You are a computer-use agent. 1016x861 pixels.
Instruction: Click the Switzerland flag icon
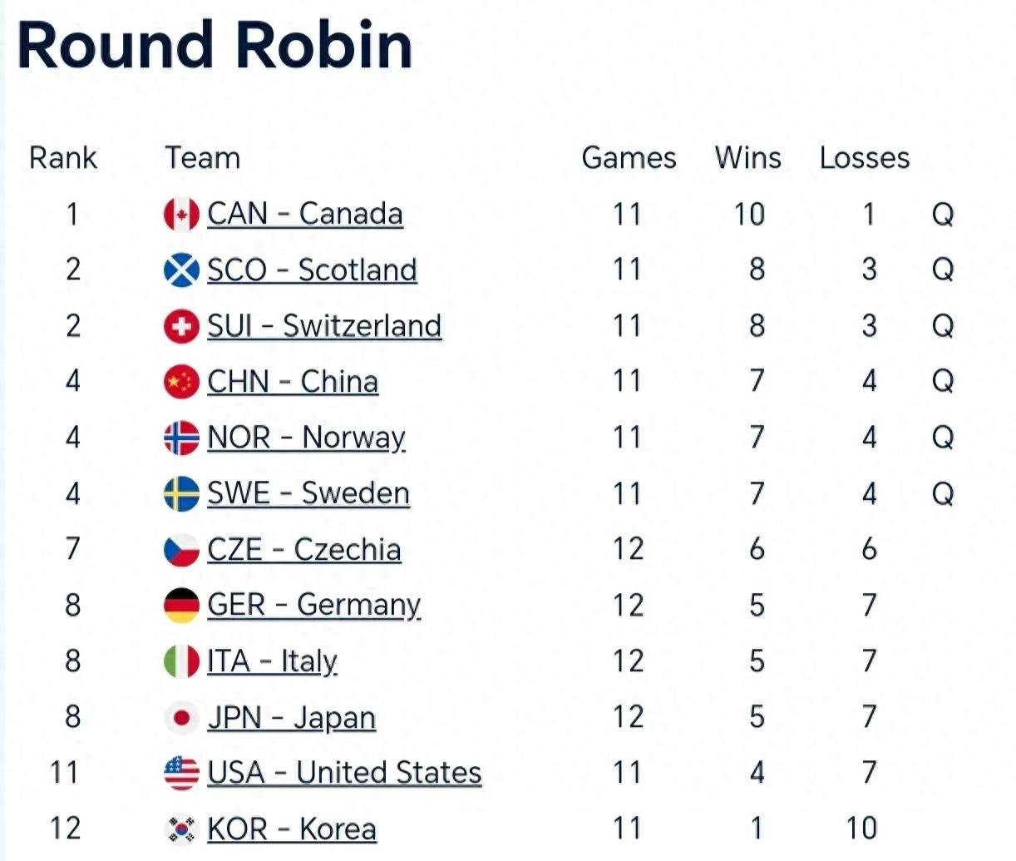[x=181, y=326]
